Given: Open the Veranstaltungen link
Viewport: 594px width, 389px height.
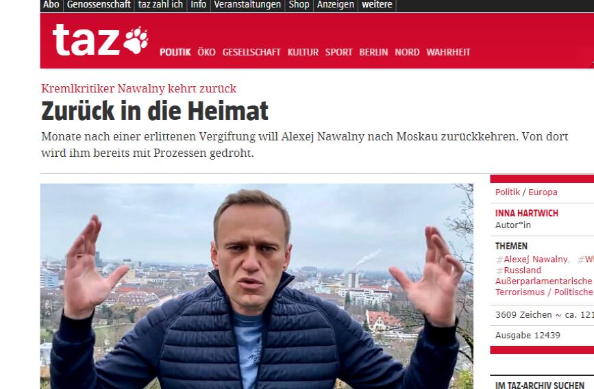Looking at the screenshot, I should pos(247,5).
